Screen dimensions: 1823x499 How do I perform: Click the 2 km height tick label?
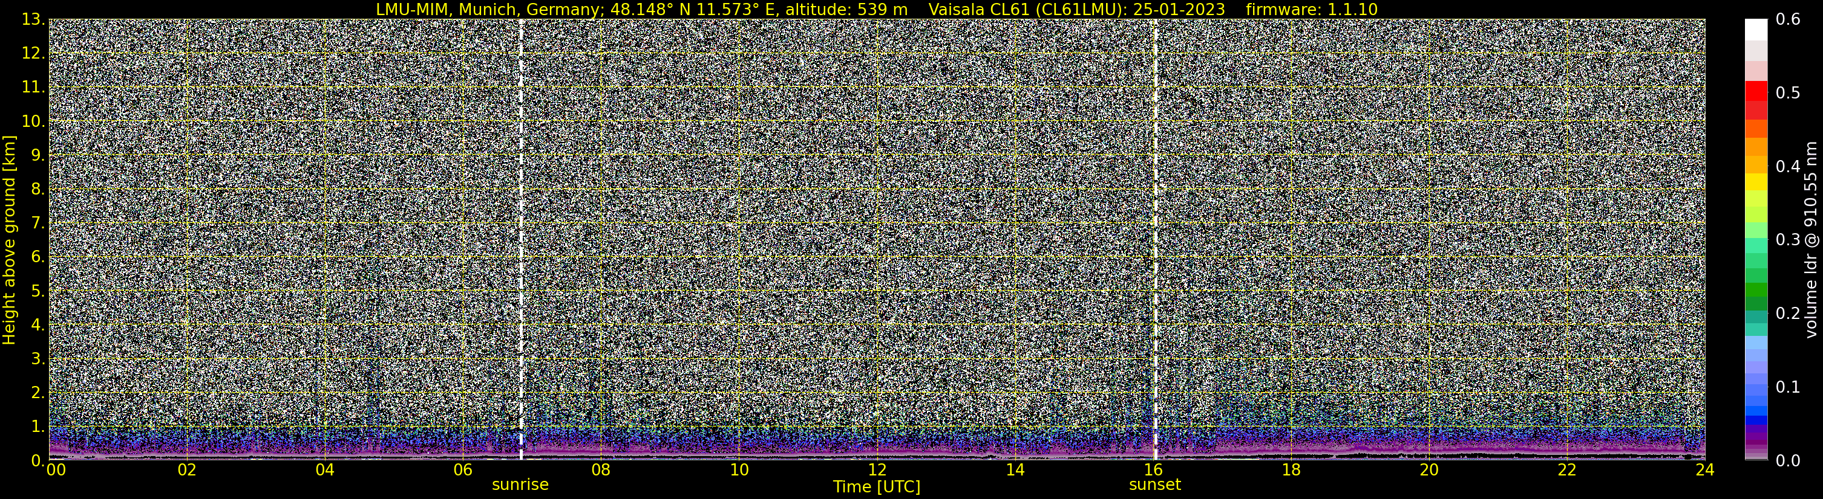pyautogui.click(x=38, y=393)
